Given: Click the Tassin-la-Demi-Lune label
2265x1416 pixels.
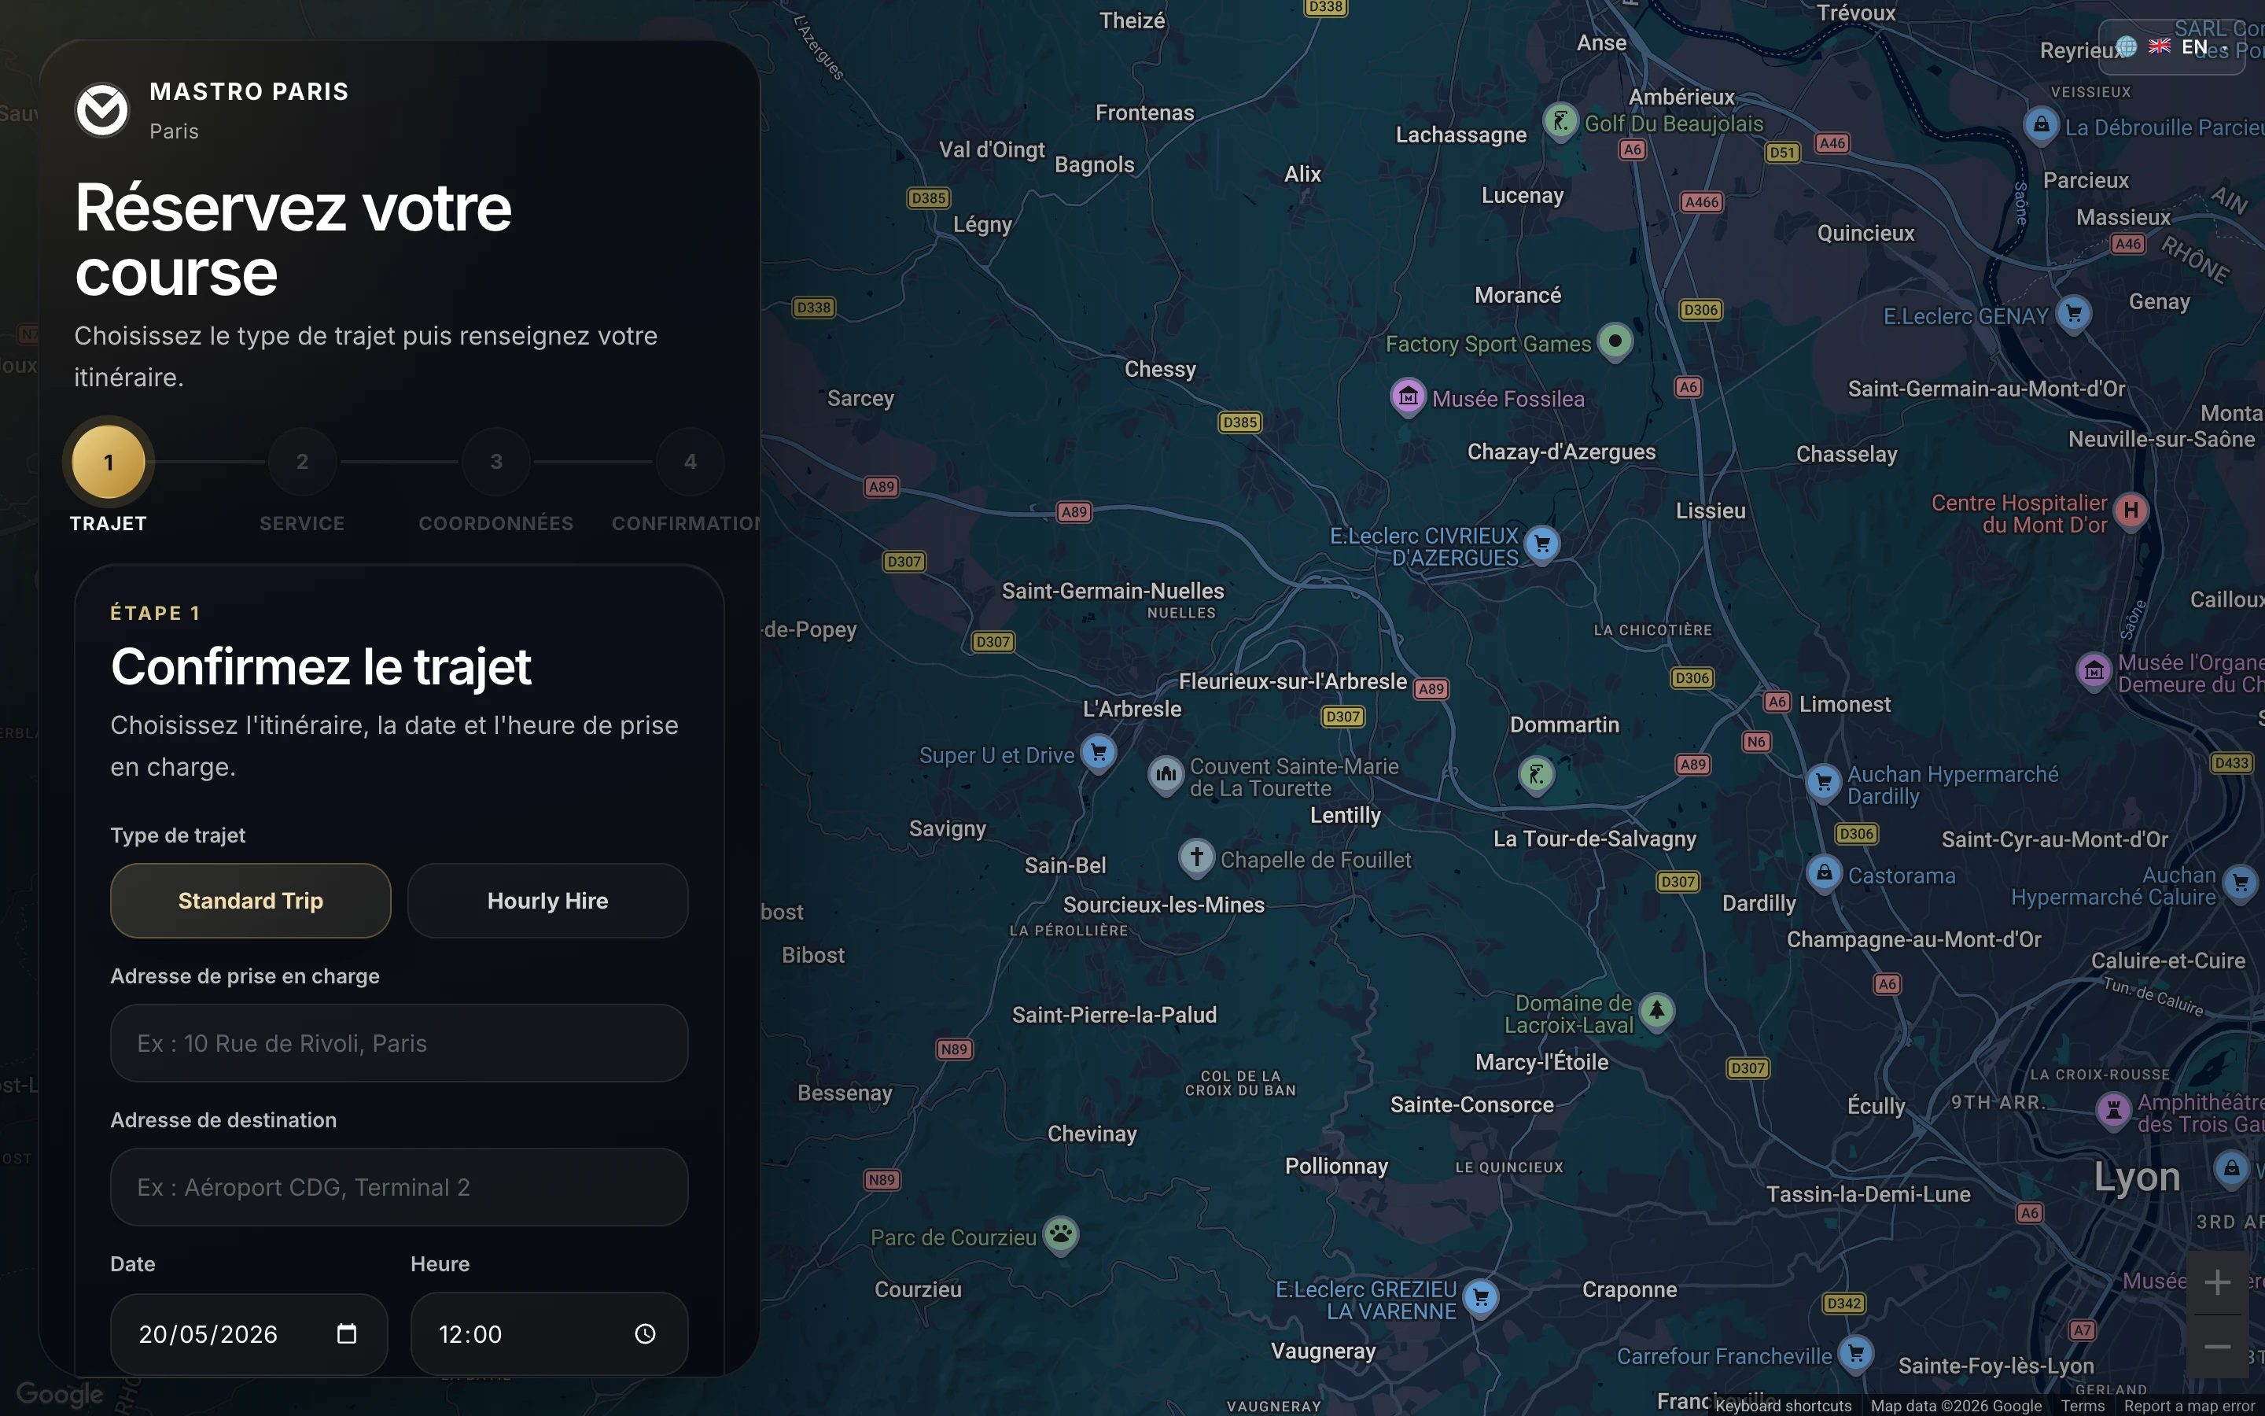Looking at the screenshot, I should click(1868, 1194).
